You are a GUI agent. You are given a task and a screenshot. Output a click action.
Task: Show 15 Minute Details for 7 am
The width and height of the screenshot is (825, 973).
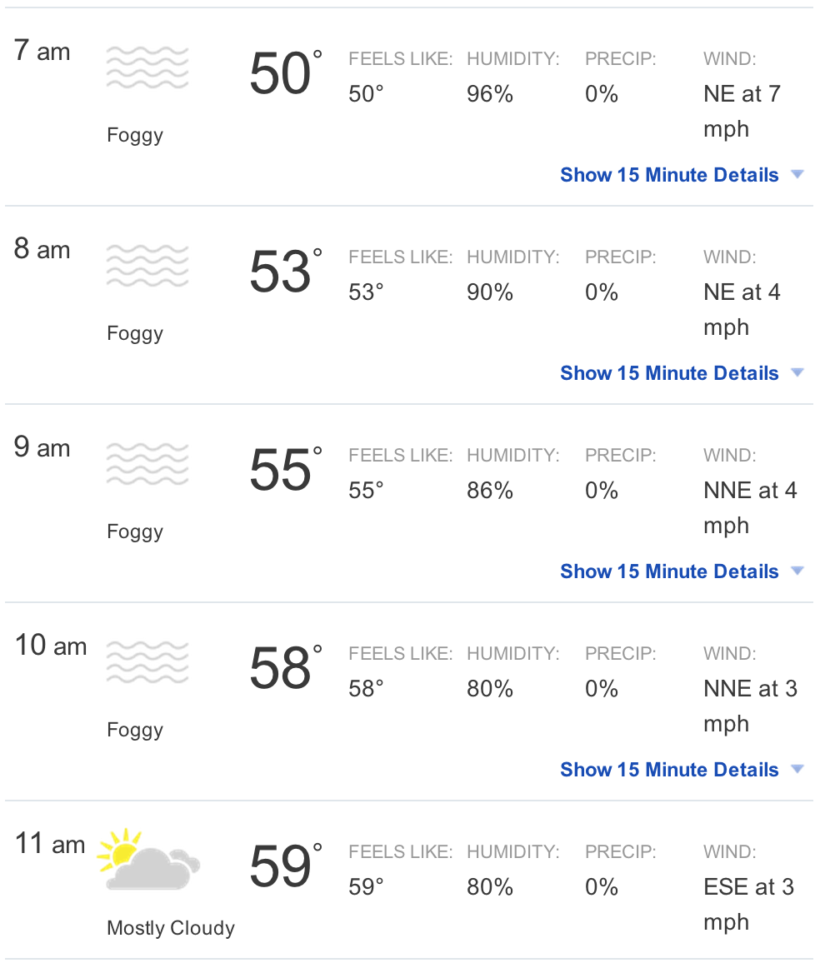tap(669, 175)
